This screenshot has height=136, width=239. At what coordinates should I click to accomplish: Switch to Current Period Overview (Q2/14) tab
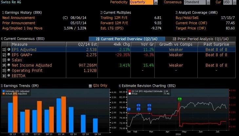pos(127,39)
